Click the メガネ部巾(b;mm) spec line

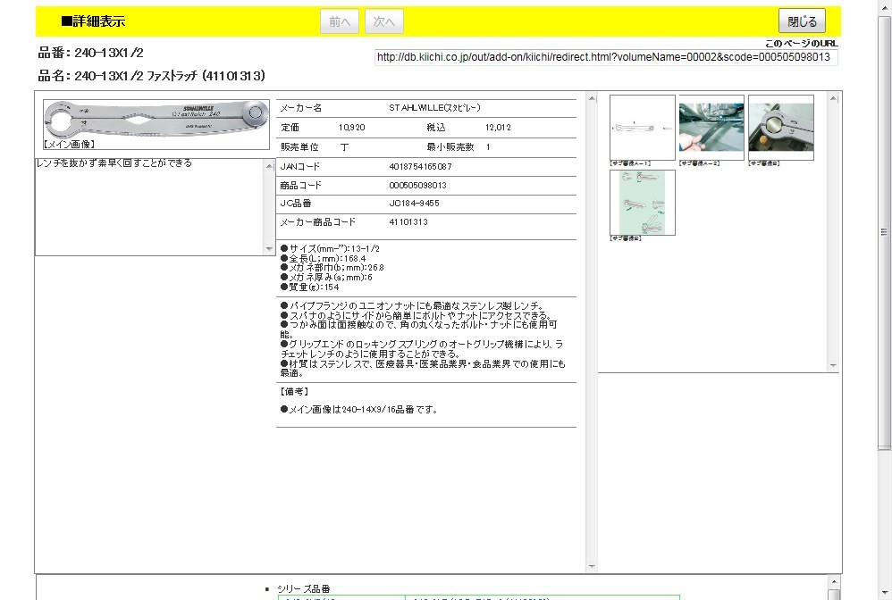click(332, 268)
